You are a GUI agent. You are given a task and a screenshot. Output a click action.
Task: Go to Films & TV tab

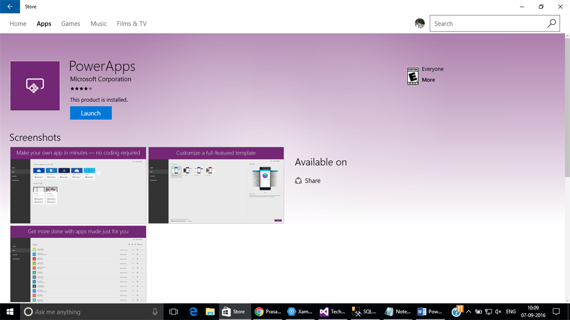click(x=131, y=23)
